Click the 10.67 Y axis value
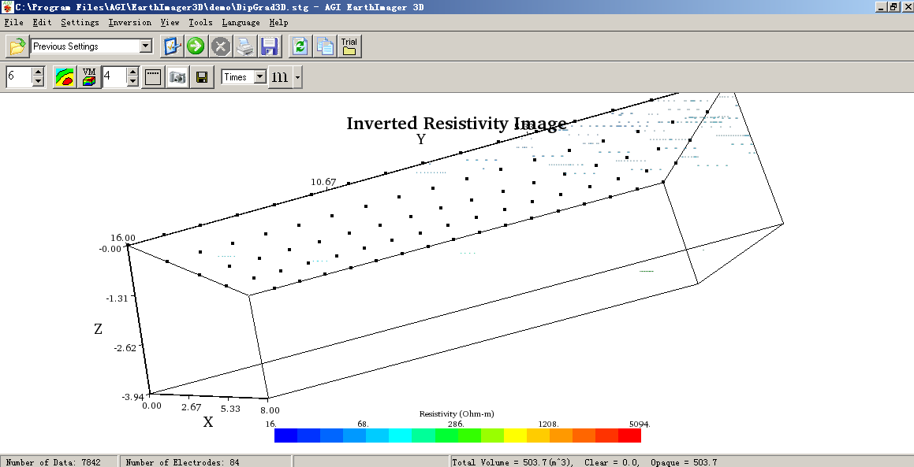 point(323,182)
